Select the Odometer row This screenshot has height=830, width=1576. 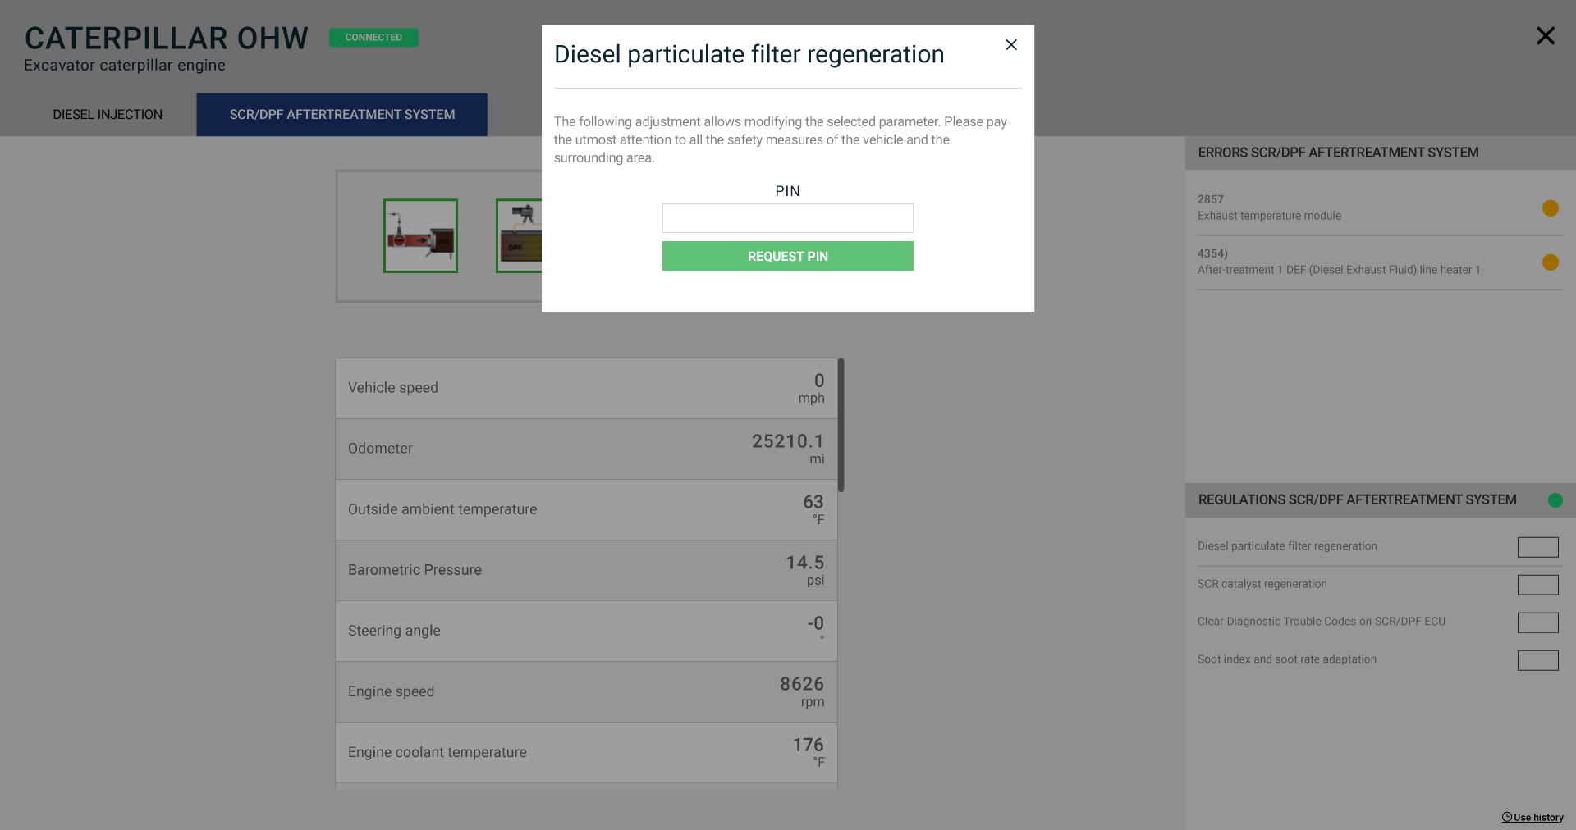pos(586,449)
